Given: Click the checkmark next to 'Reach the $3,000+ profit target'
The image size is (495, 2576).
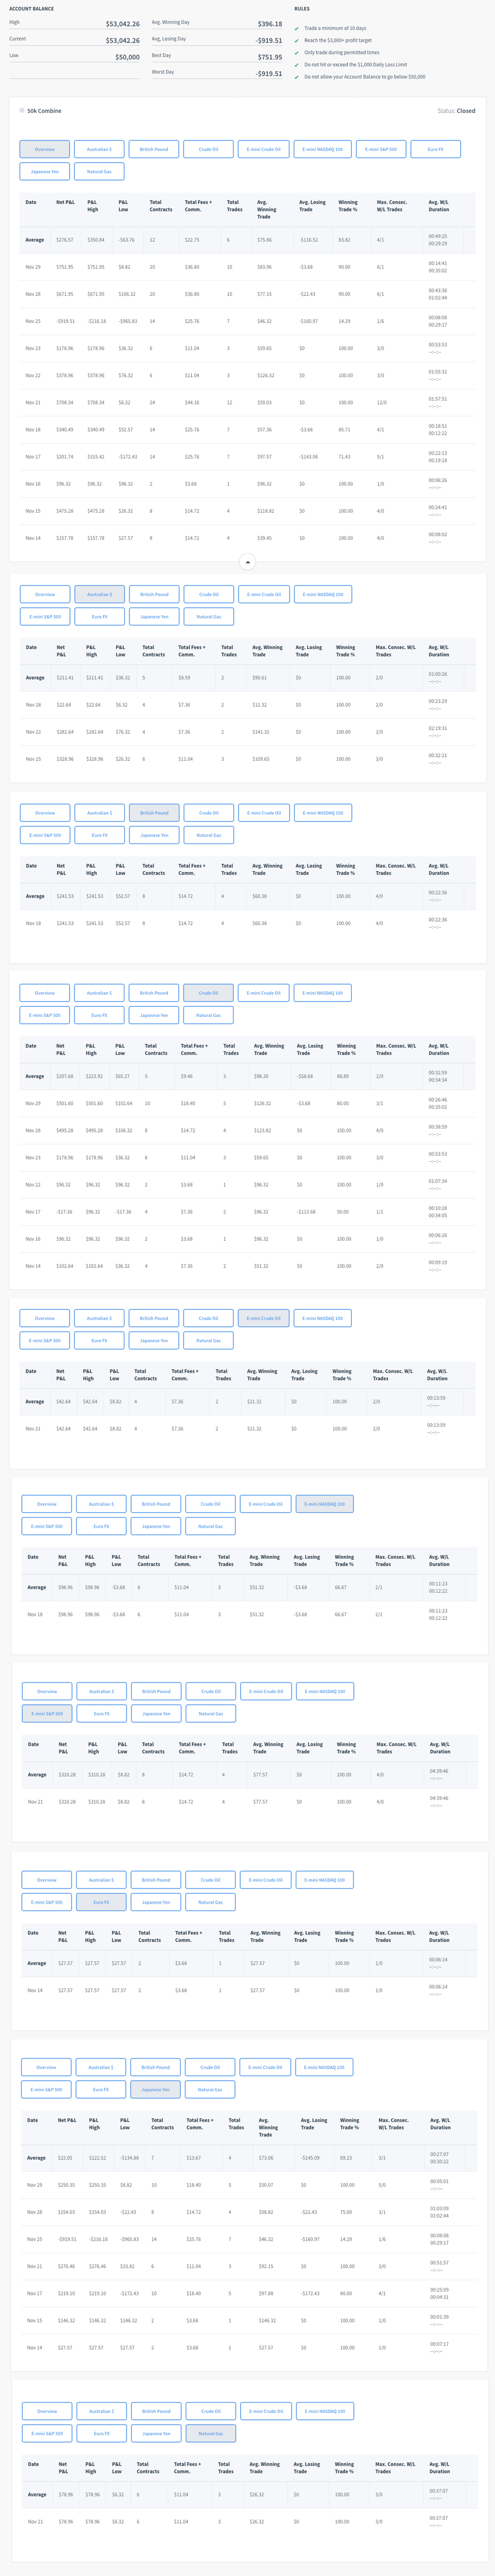Looking at the screenshot, I should click(296, 41).
